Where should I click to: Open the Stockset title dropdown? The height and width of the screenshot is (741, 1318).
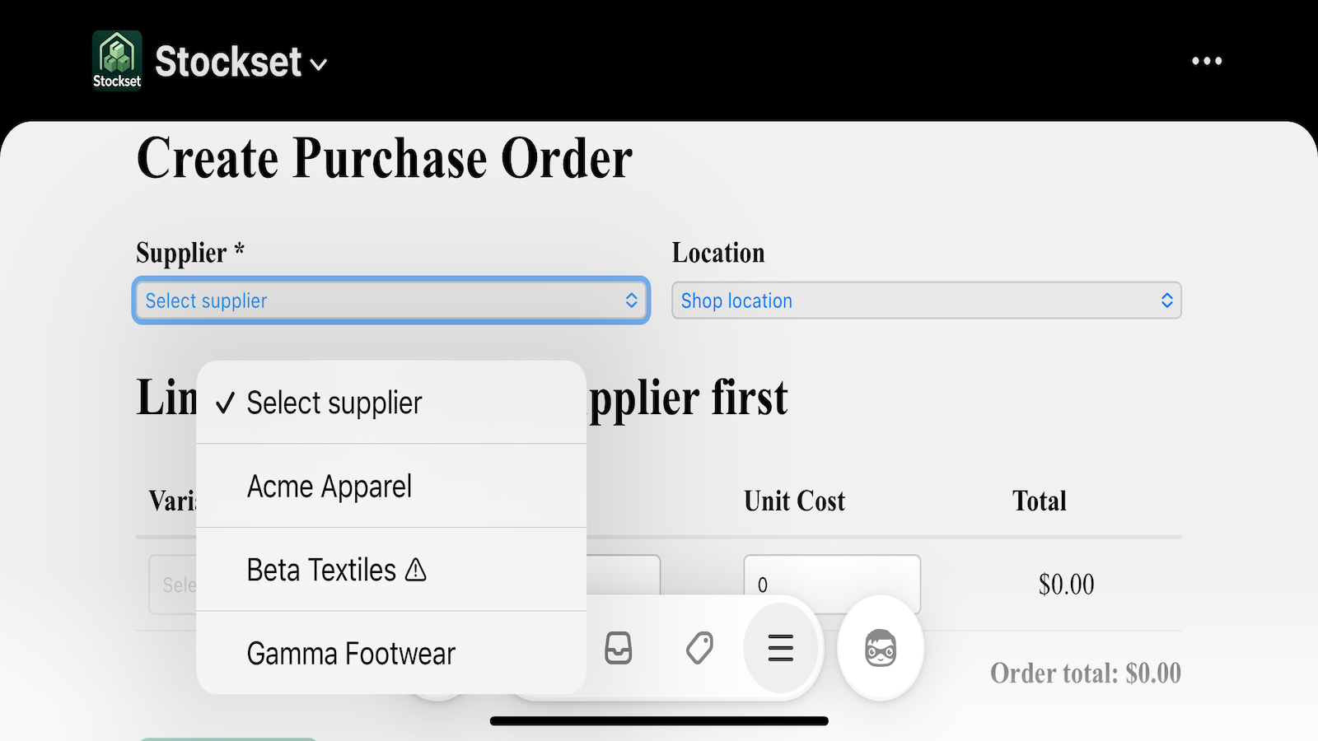click(x=241, y=63)
